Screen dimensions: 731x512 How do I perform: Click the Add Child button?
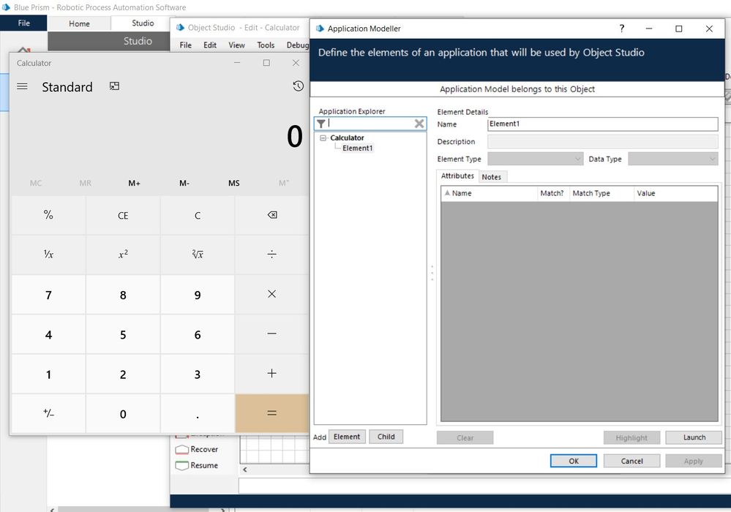point(386,437)
